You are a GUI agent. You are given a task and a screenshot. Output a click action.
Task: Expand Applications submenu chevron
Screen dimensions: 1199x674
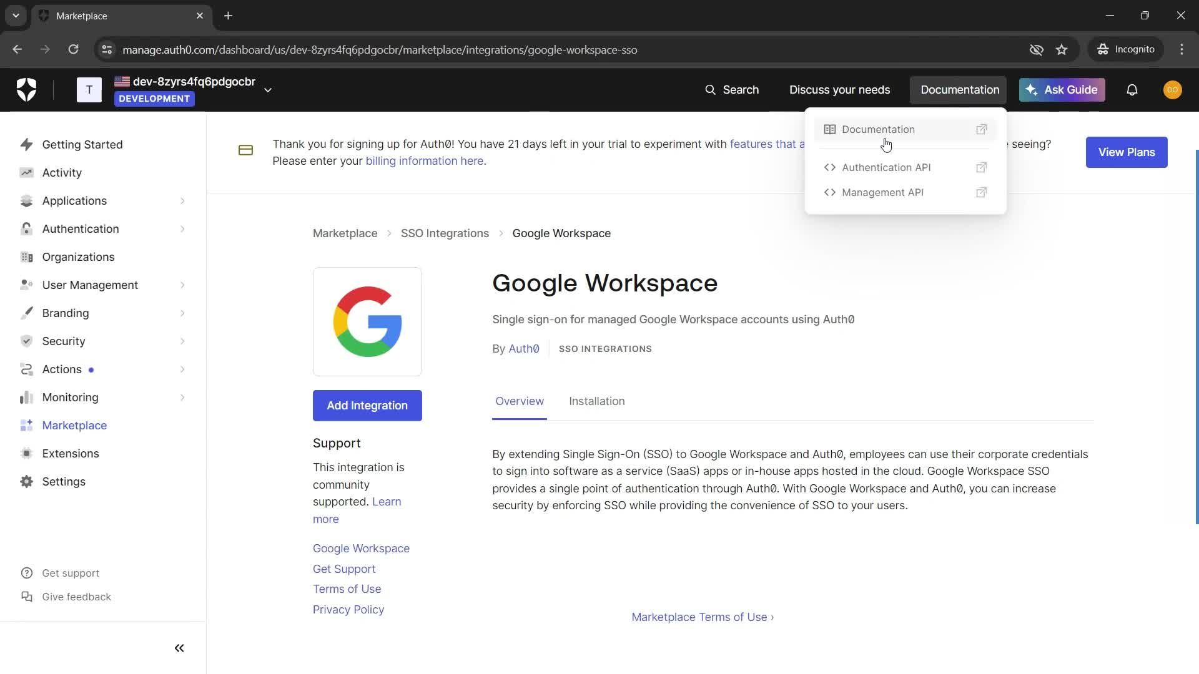pyautogui.click(x=182, y=201)
